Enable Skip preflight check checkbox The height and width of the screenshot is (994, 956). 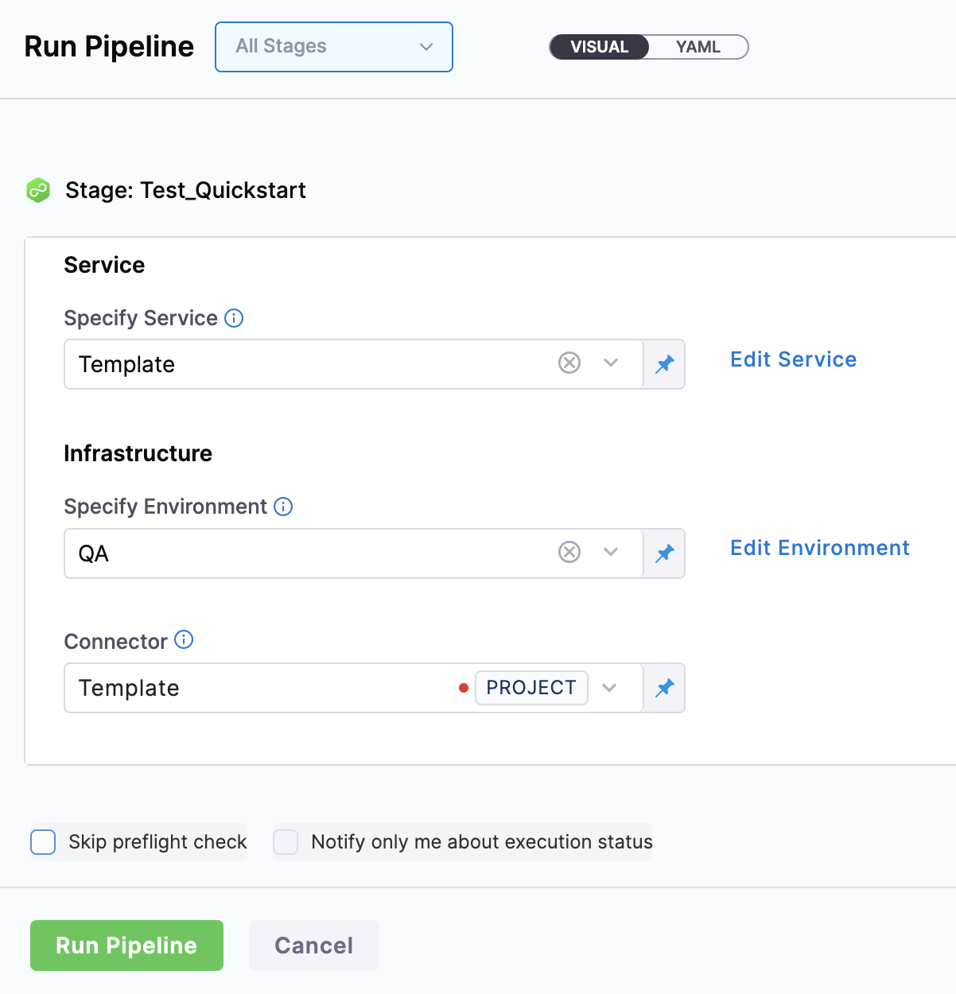point(43,842)
